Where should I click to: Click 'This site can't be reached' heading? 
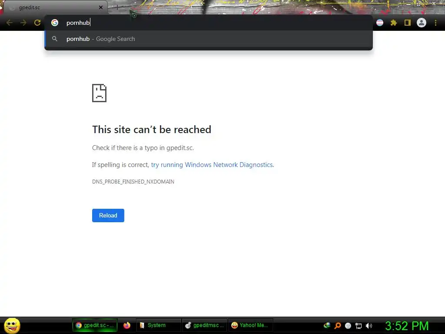[152, 130]
